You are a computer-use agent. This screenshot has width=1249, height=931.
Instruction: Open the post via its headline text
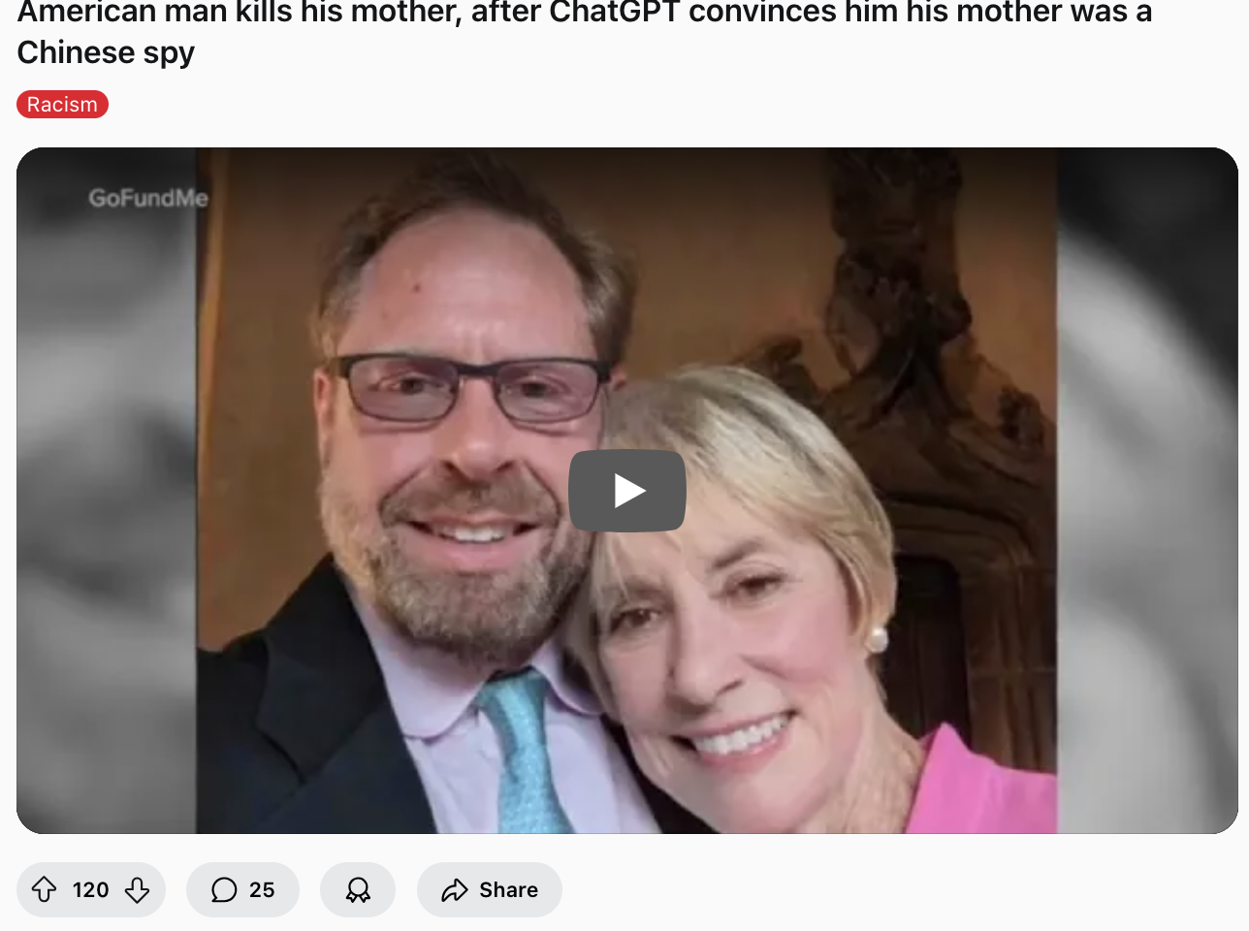tap(584, 32)
